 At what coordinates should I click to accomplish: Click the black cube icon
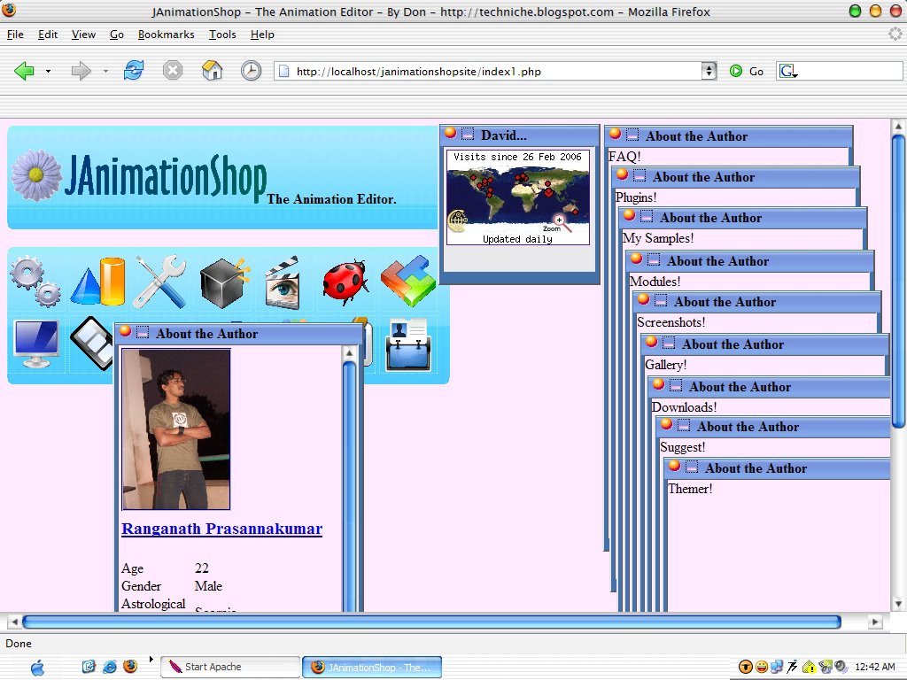[224, 282]
